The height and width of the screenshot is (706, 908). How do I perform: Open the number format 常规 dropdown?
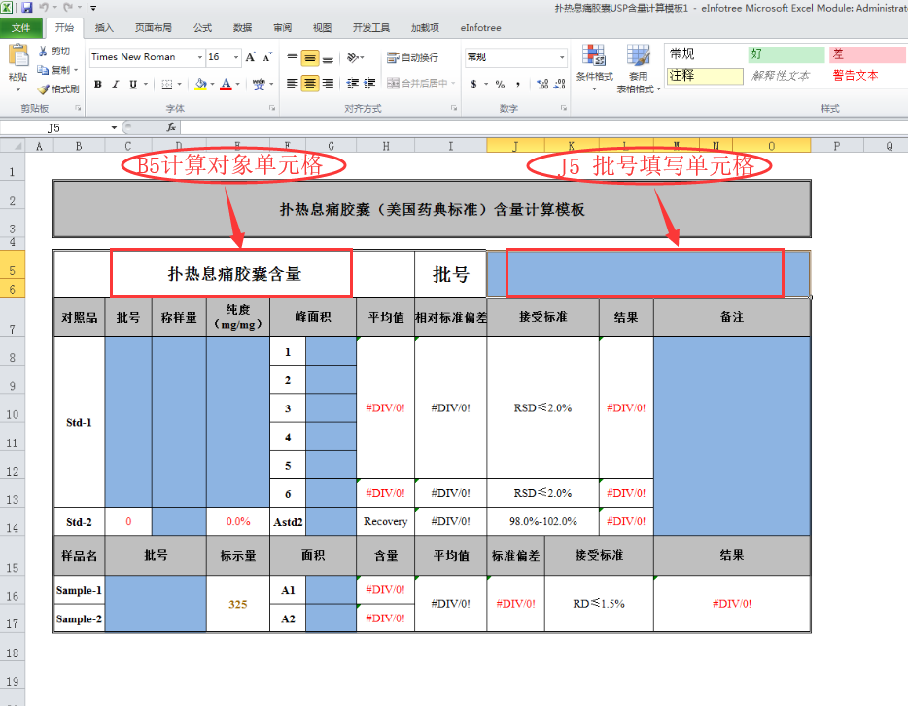561,57
